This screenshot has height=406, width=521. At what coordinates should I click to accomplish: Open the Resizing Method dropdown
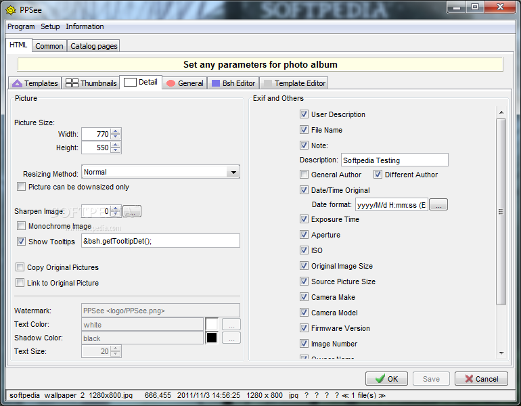tap(233, 172)
